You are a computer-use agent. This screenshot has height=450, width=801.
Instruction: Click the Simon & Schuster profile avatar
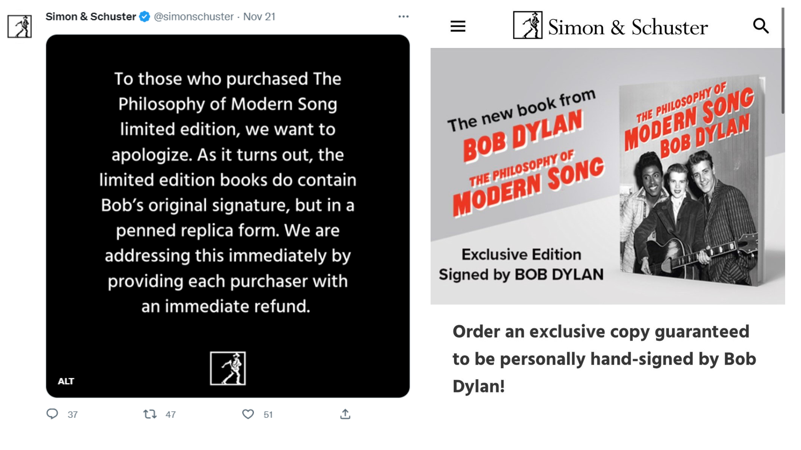click(20, 26)
